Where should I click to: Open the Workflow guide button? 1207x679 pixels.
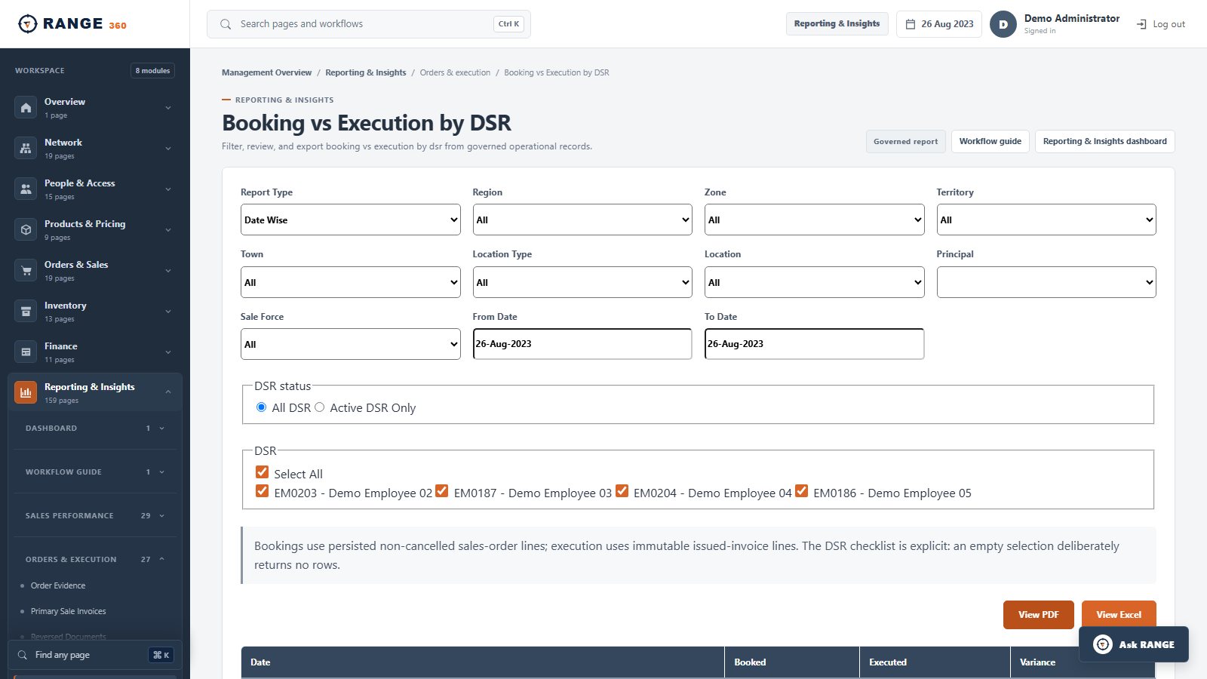pos(990,141)
